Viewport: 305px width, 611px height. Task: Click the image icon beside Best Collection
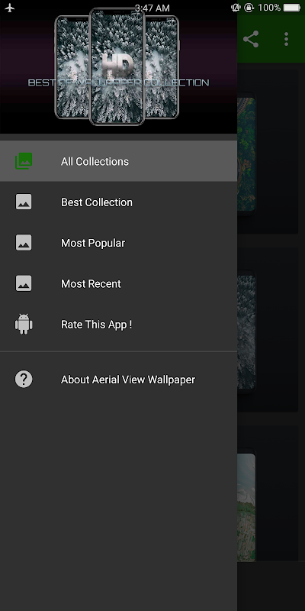24,202
